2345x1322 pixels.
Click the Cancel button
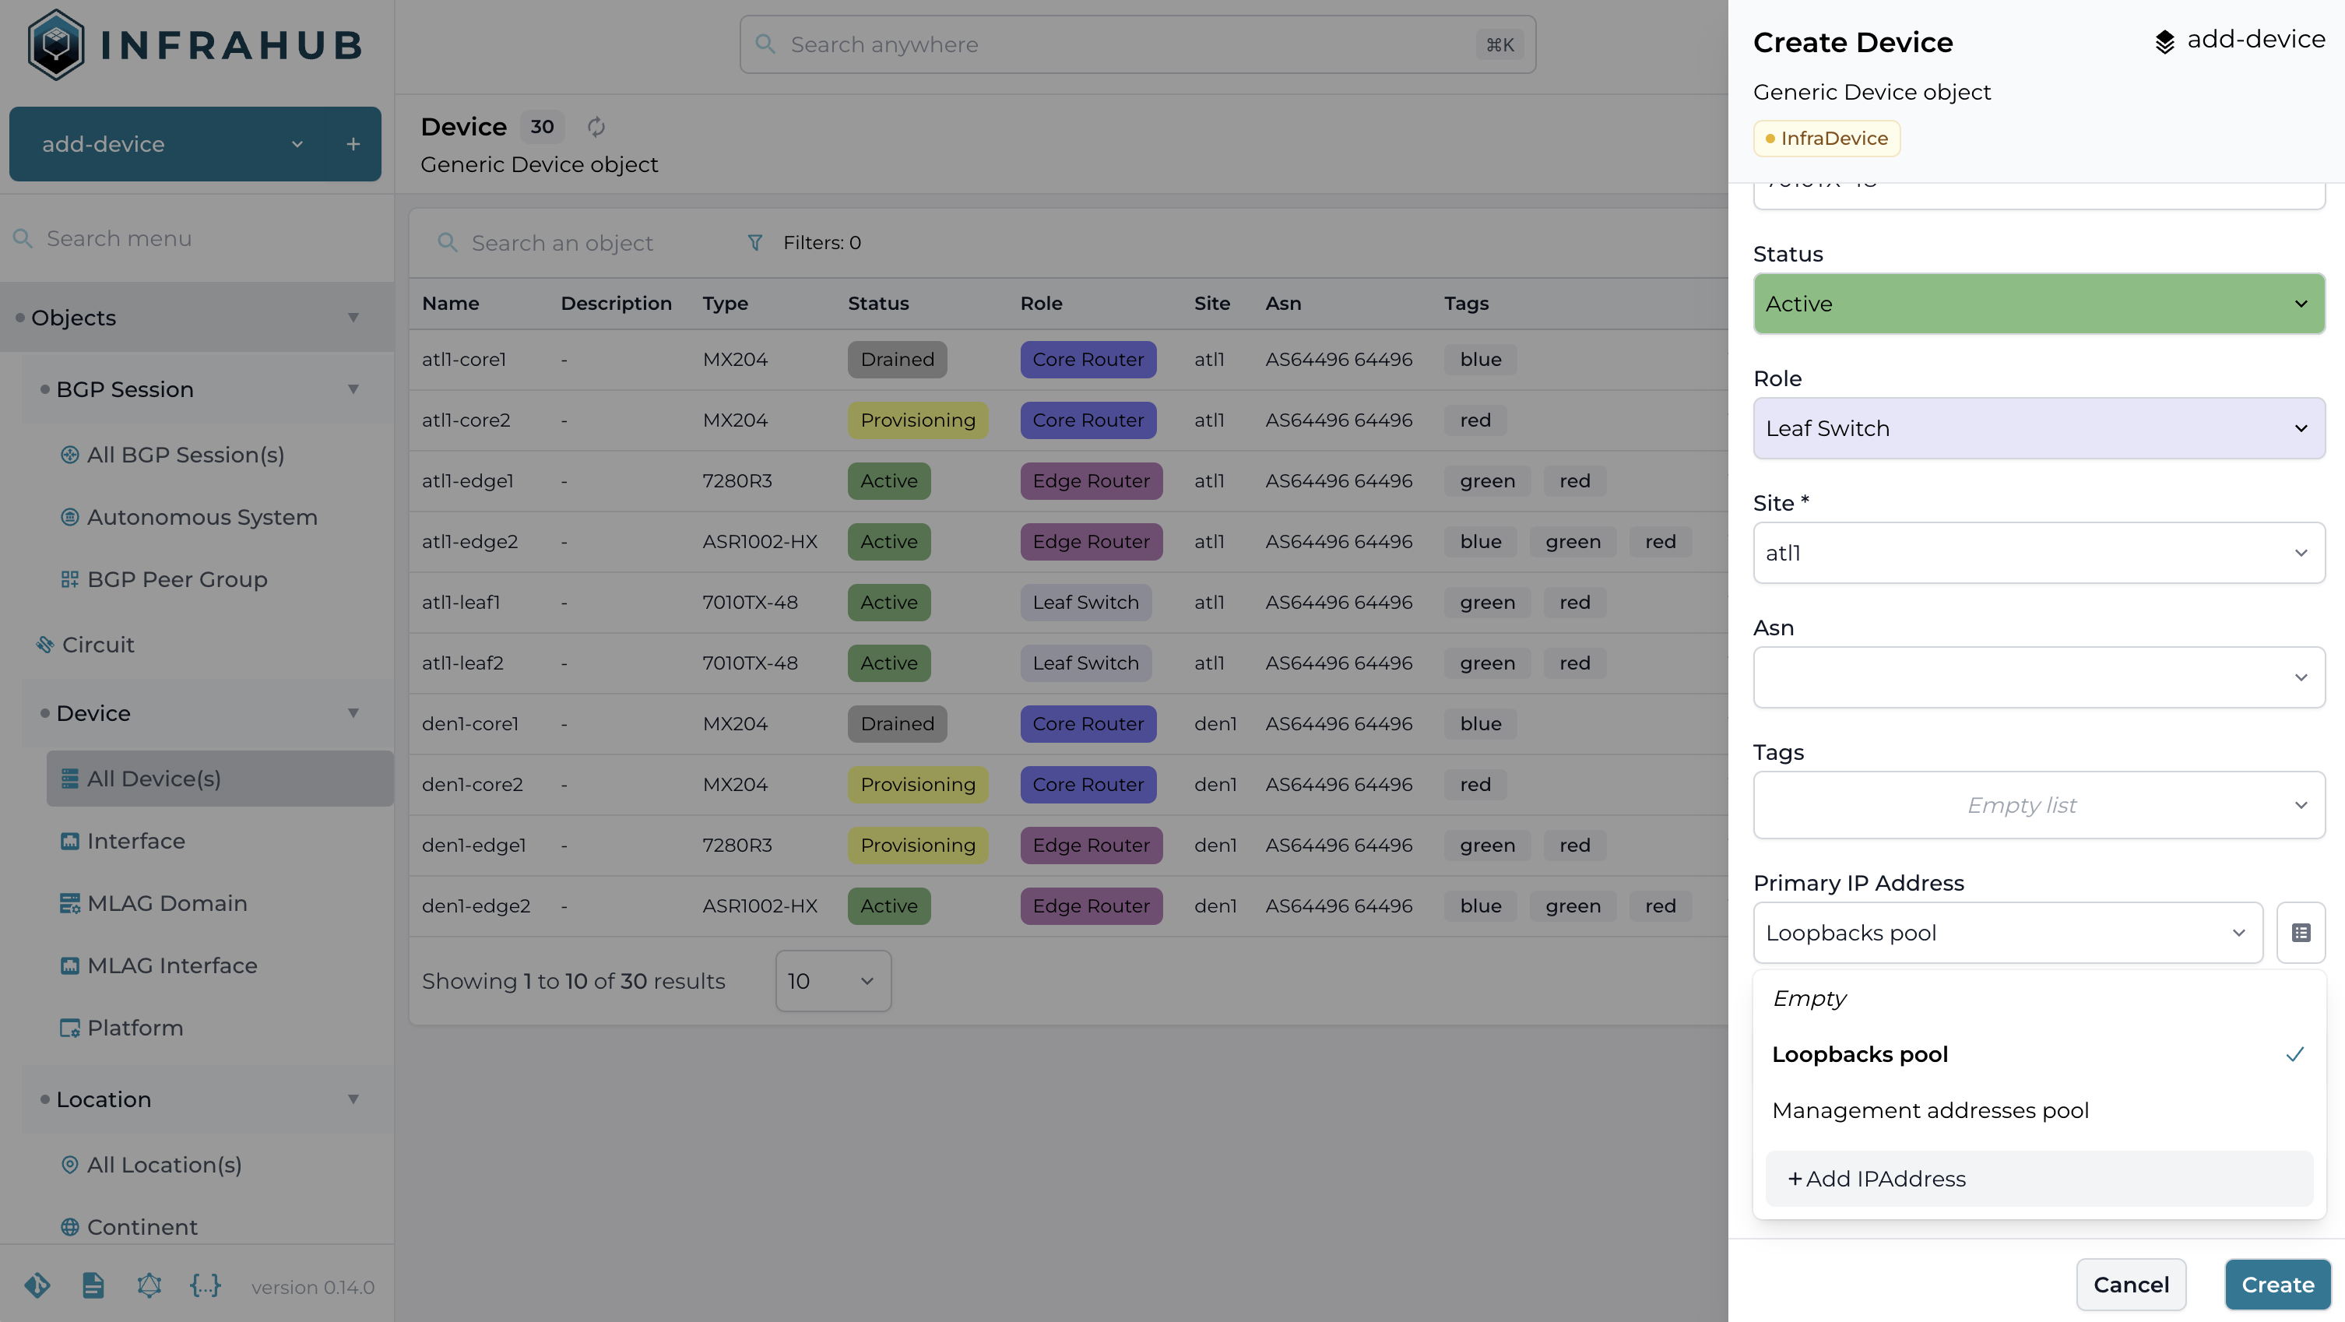click(x=2131, y=1285)
